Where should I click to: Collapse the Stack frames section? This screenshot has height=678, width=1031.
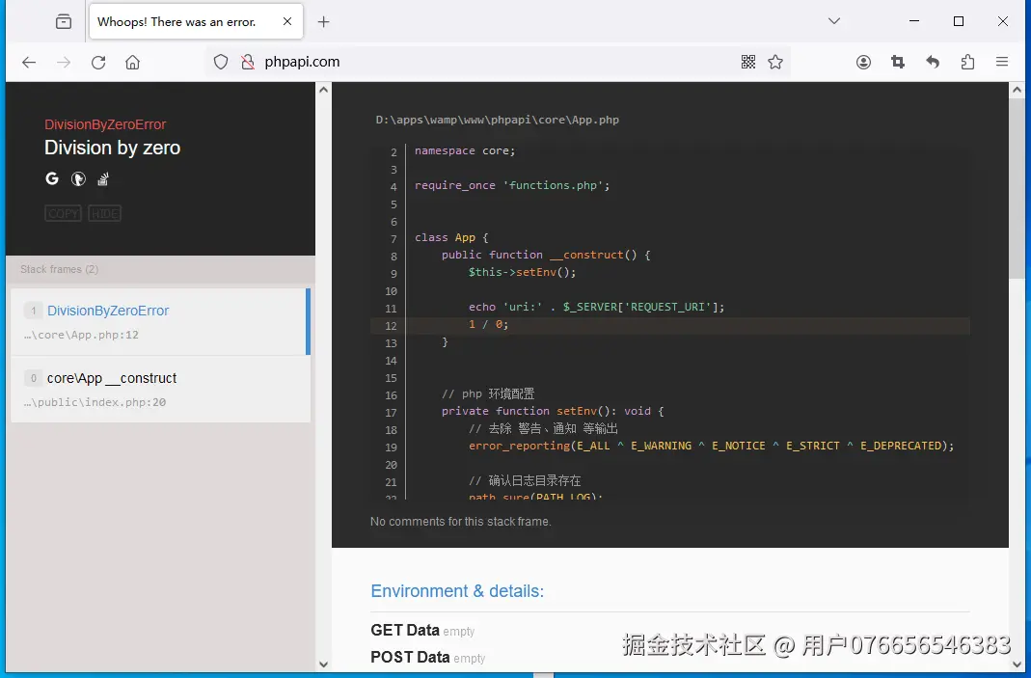pyautogui.click(x=58, y=269)
